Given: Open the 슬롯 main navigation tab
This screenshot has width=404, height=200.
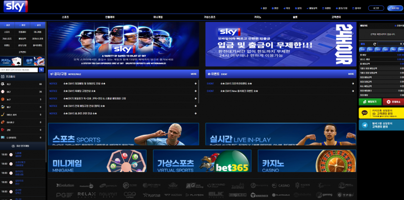Looking at the screenshot, I should 295,17.
